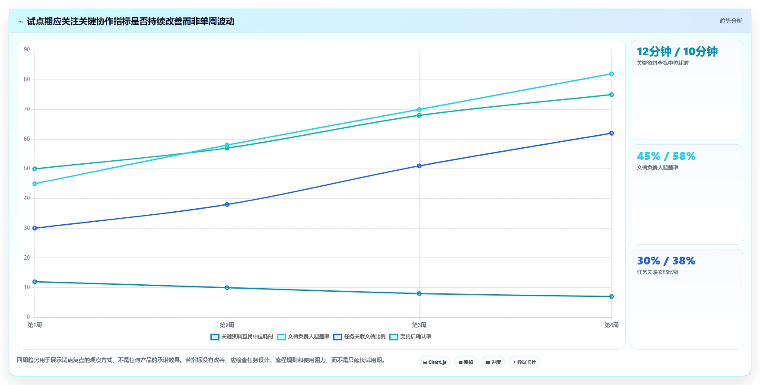Click the 文档负责人覆盖率 data point at 第3周
760x385 pixels.
[x=419, y=109]
